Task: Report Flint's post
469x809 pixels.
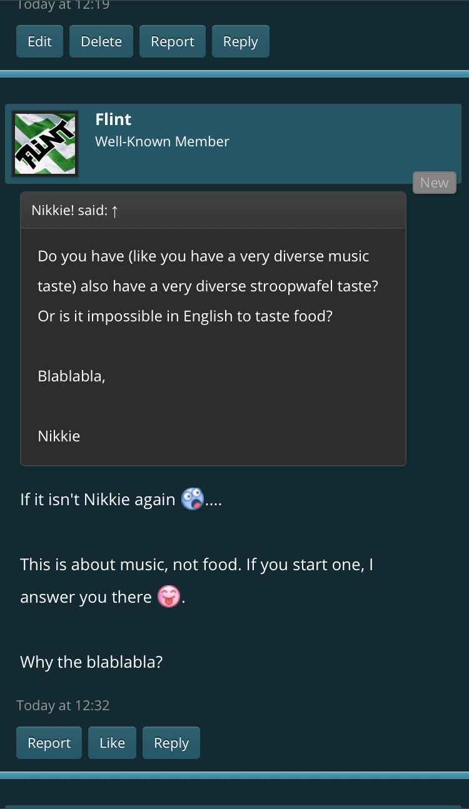Action: coord(49,743)
